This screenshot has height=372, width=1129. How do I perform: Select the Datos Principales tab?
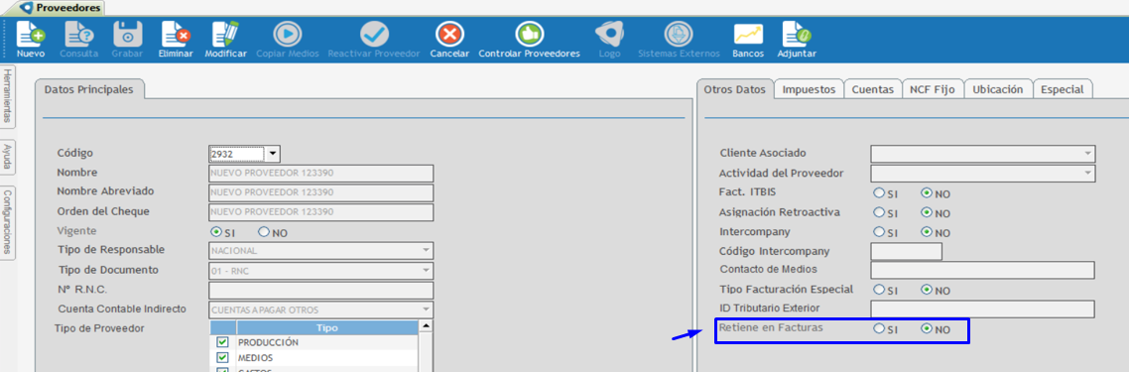[89, 89]
